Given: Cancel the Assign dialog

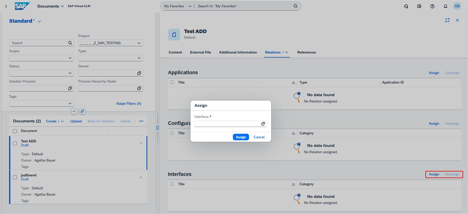Looking at the screenshot, I should click(259, 137).
